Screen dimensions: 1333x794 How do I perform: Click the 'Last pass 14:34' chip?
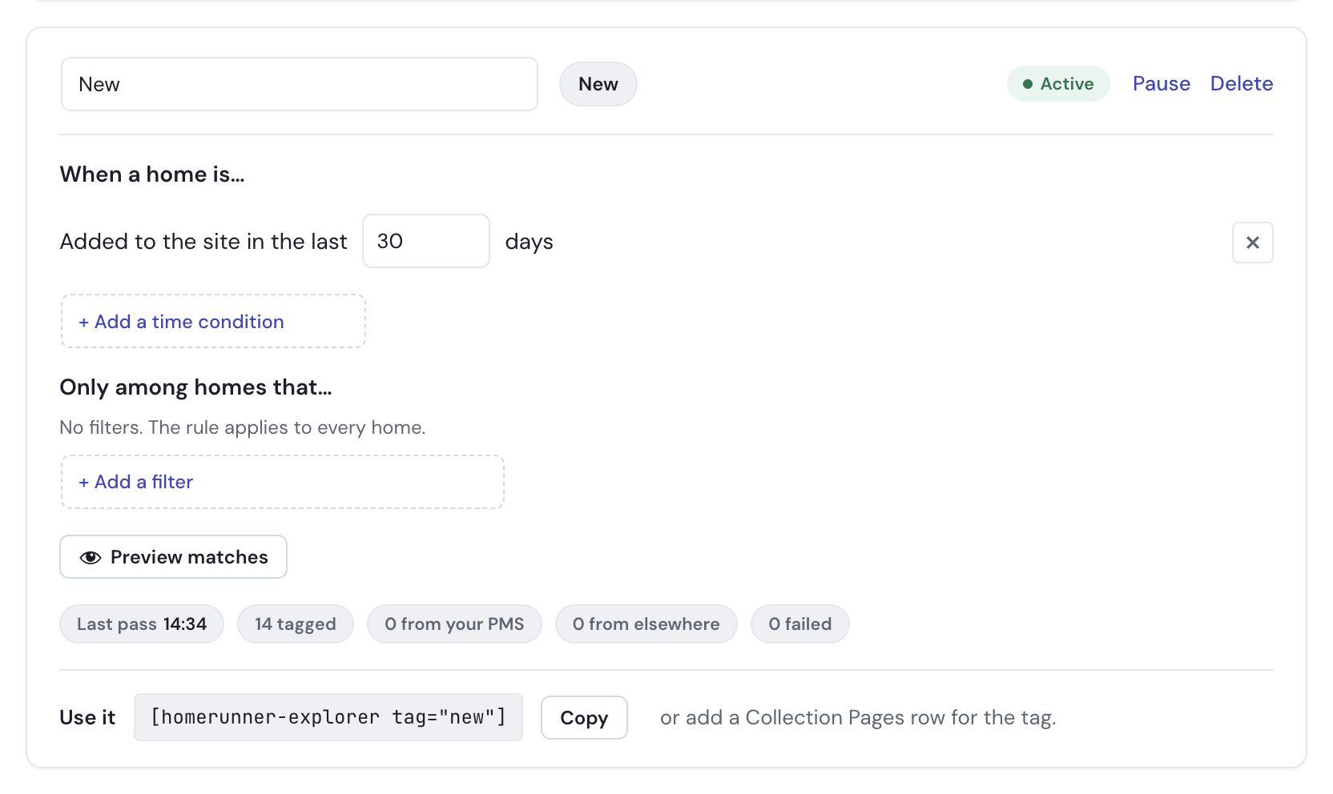142,624
